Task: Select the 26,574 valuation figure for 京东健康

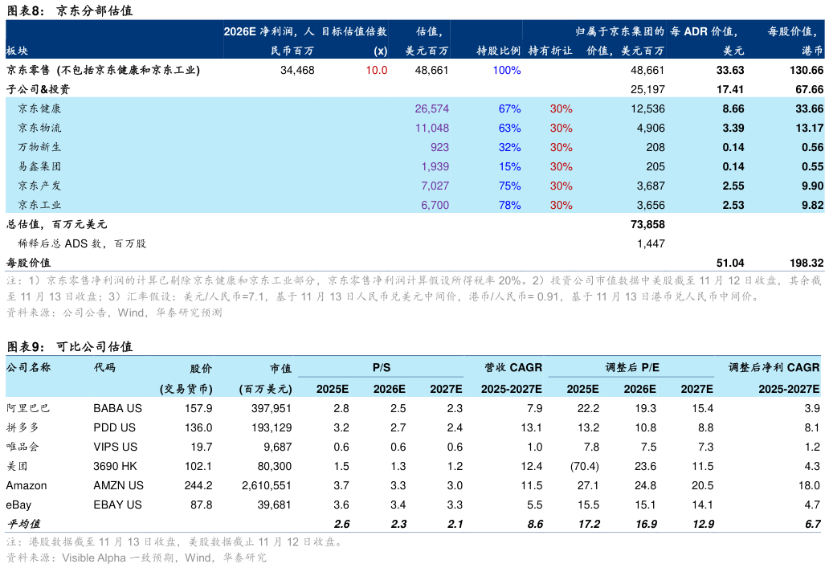Action: [x=431, y=108]
